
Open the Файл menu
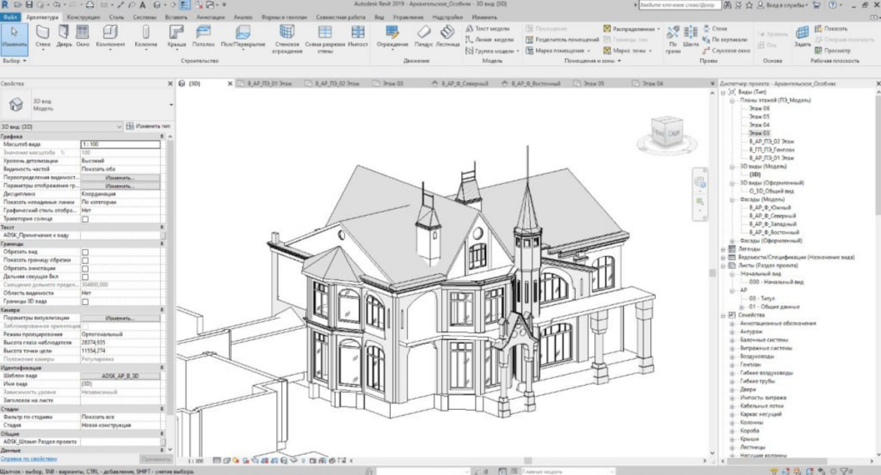10,16
